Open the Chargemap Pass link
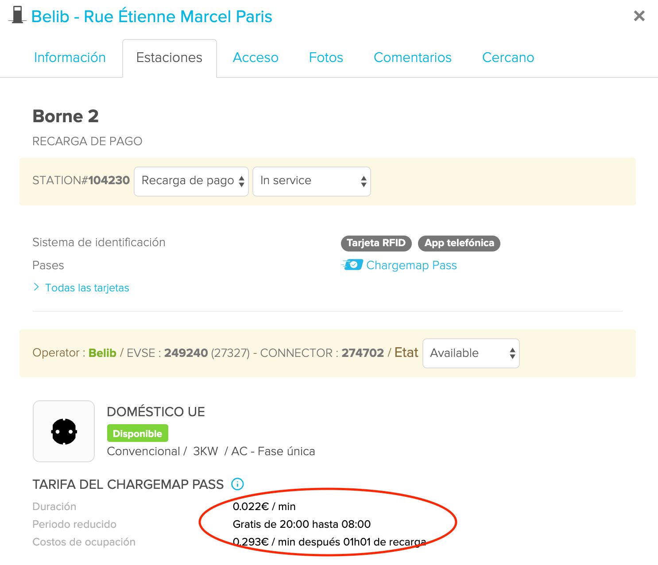This screenshot has height=565, width=658. pyautogui.click(x=411, y=265)
